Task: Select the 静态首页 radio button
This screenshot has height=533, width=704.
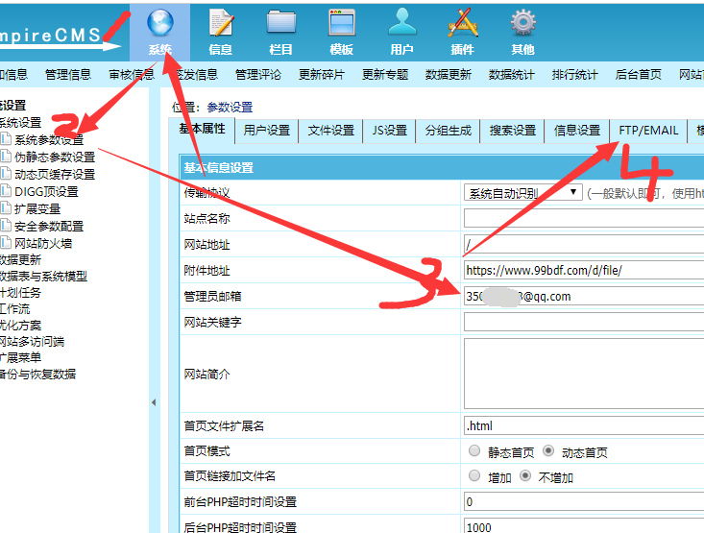Action: [x=474, y=451]
